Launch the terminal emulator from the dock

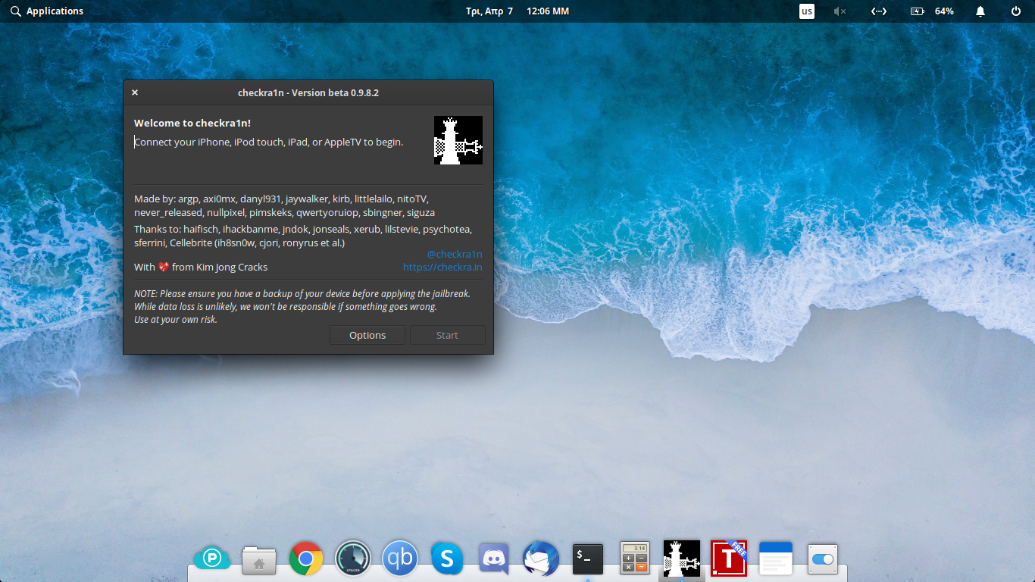[587, 559]
